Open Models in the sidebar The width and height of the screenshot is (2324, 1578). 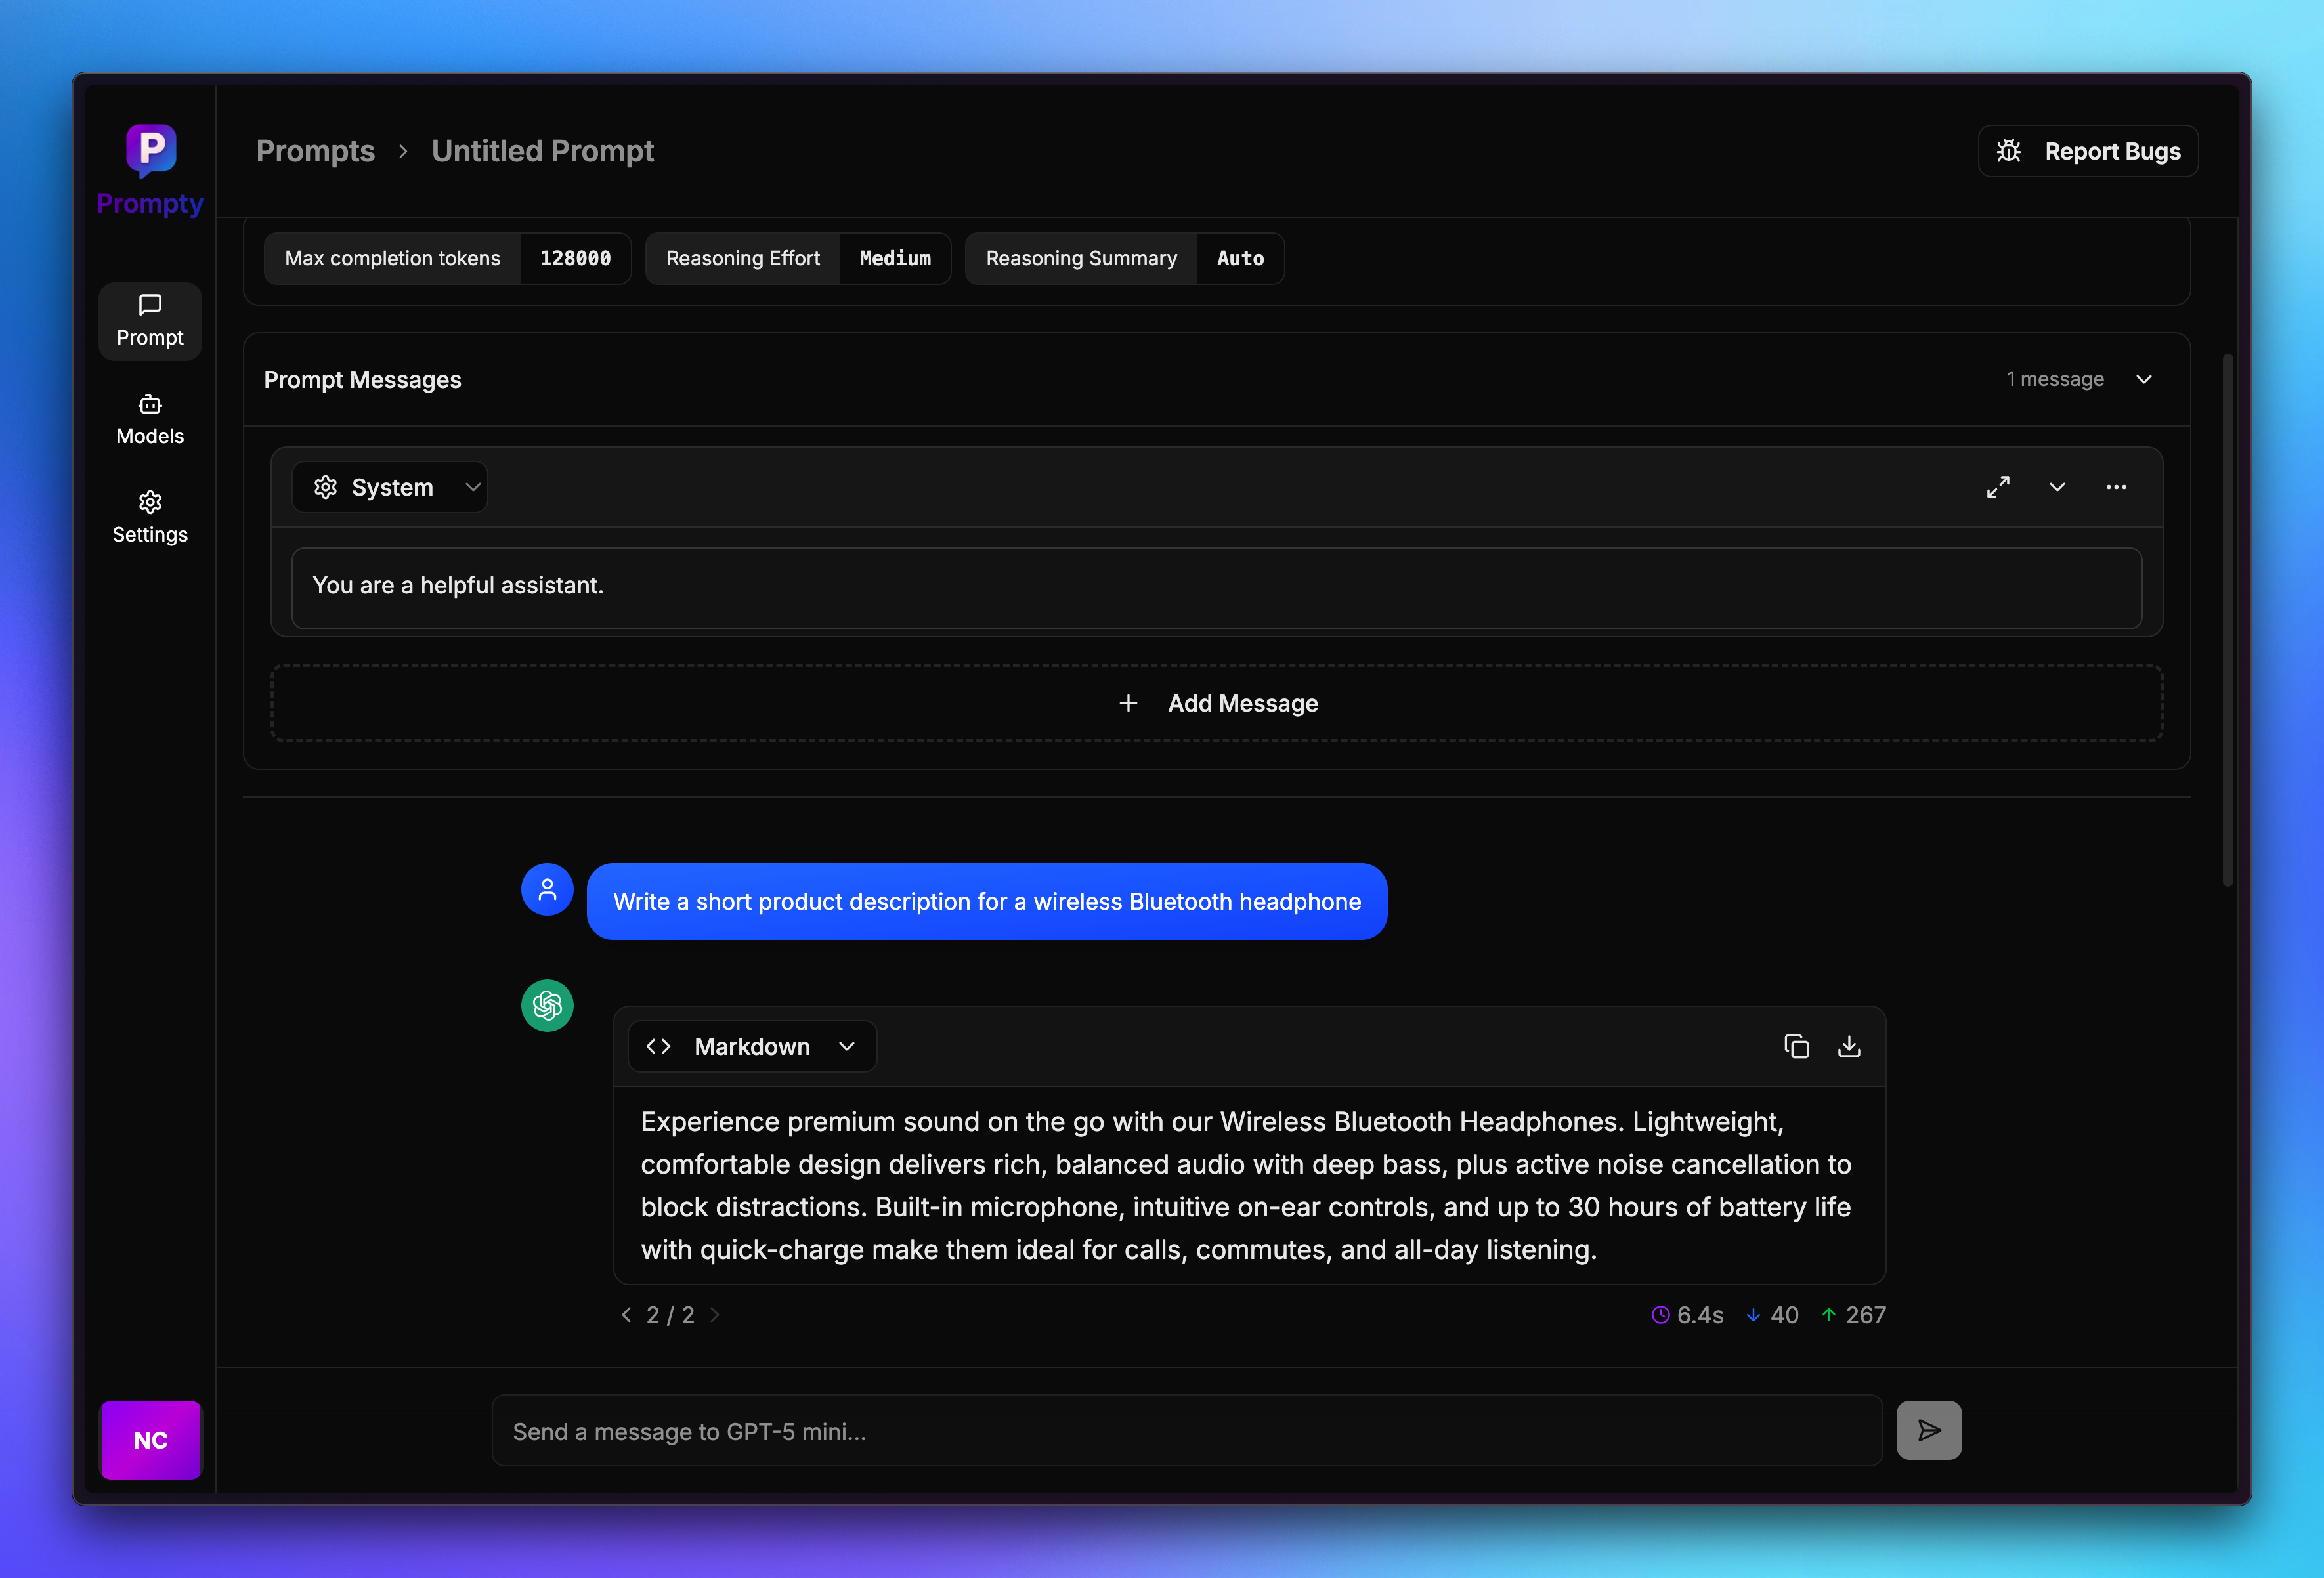(x=150, y=419)
